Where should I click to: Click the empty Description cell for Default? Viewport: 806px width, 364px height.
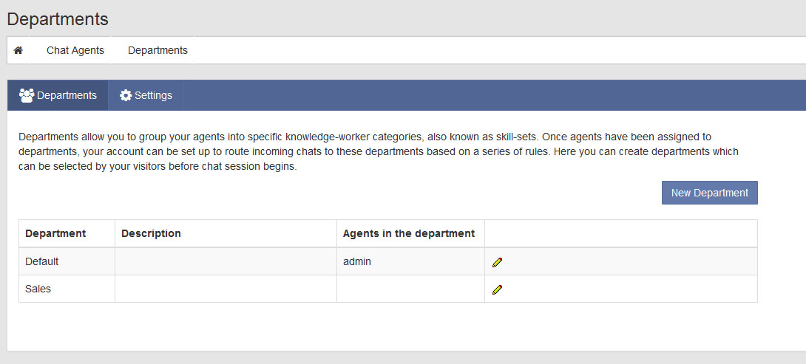226,261
